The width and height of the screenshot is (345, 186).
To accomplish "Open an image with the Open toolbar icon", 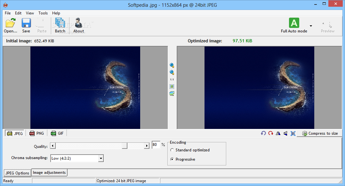I will 10,25.
